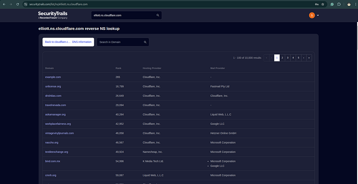358x184 pixels.
Task: Click the Rank column header
Action: 118,68
